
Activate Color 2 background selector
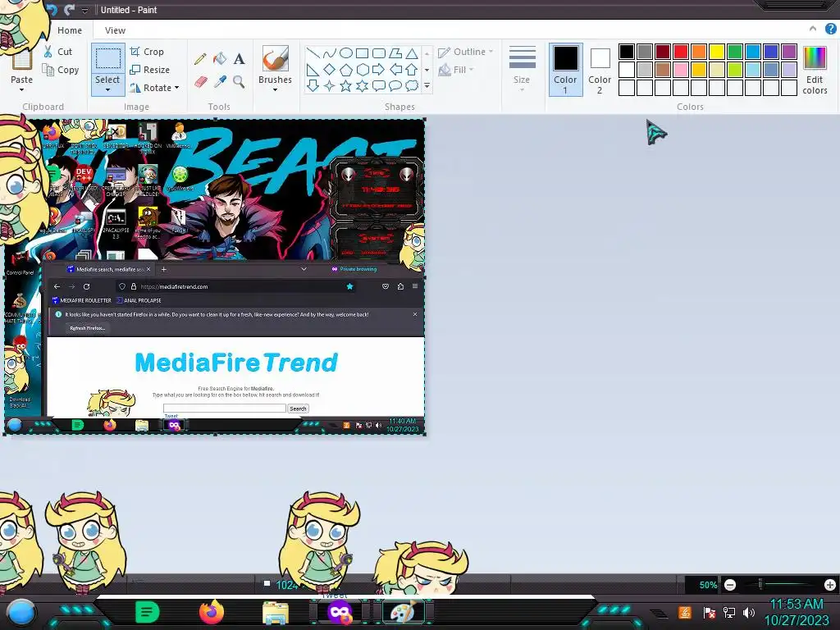(x=600, y=70)
